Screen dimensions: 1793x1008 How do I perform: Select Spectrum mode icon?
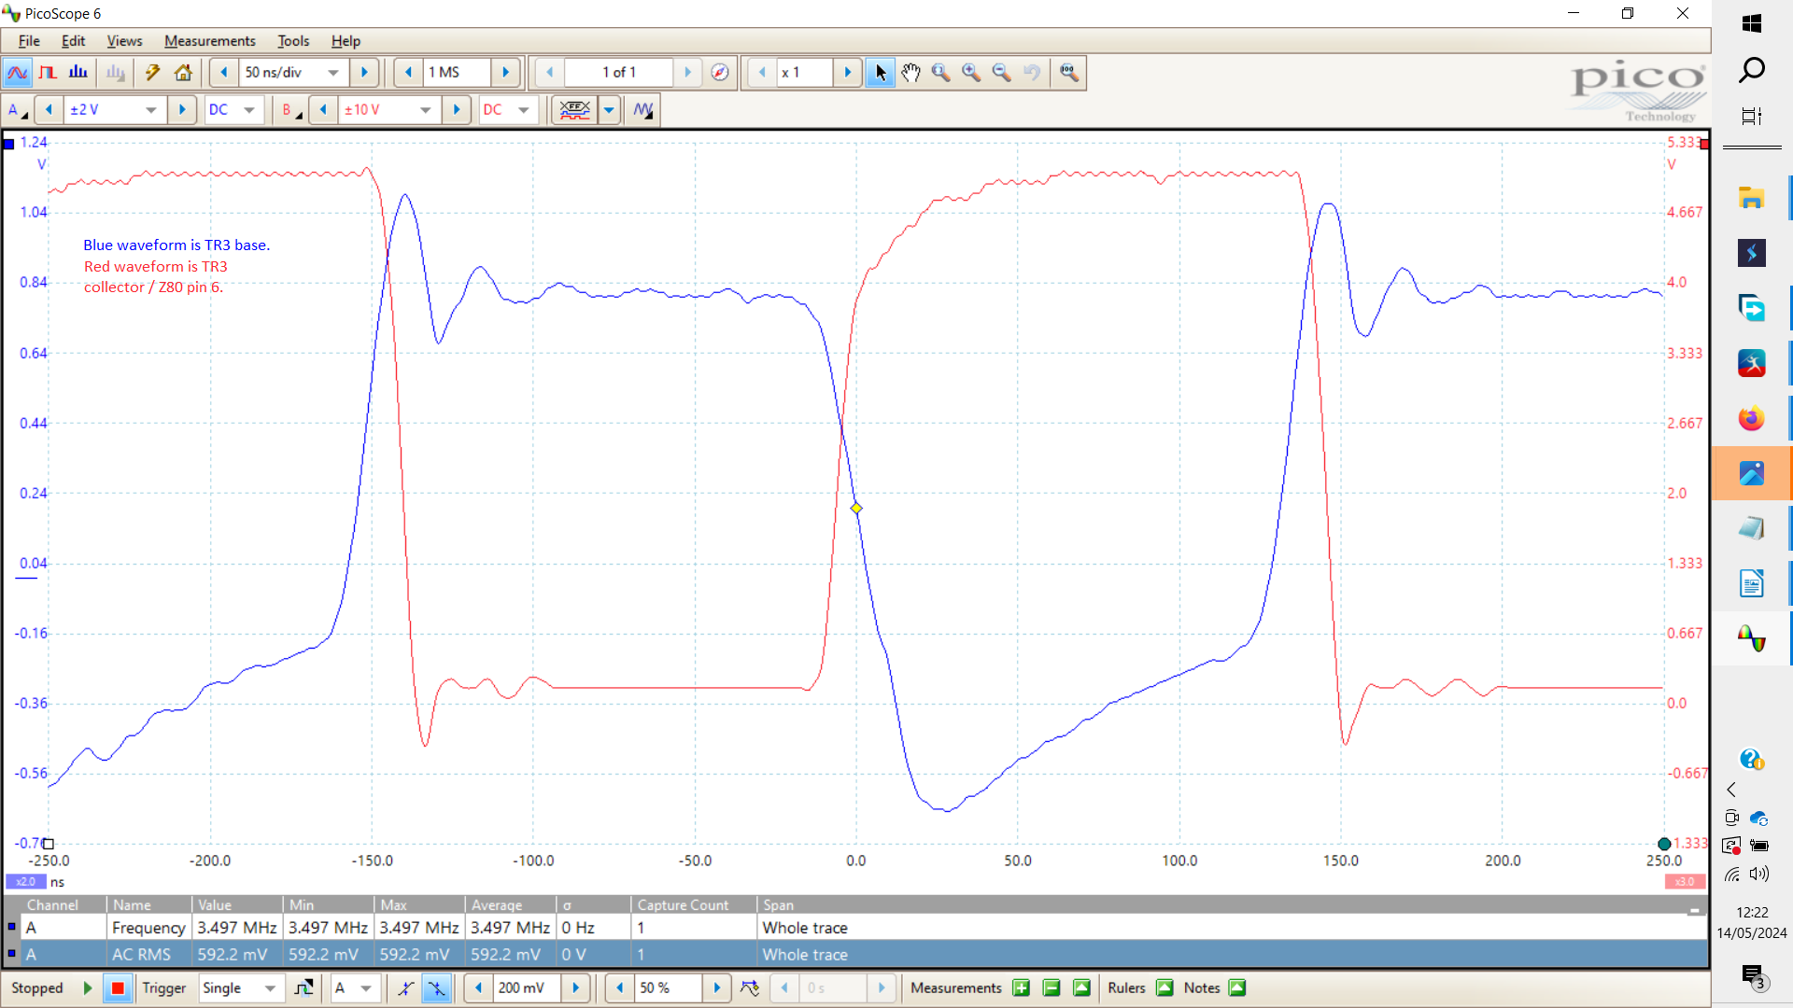point(78,73)
